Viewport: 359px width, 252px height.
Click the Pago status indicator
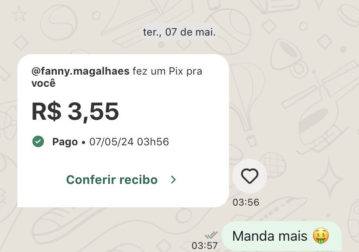(65, 142)
